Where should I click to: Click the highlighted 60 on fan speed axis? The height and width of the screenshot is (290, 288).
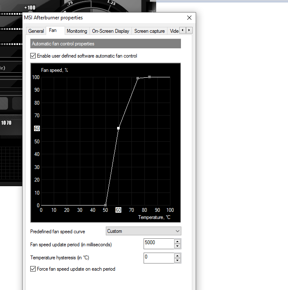37,128
